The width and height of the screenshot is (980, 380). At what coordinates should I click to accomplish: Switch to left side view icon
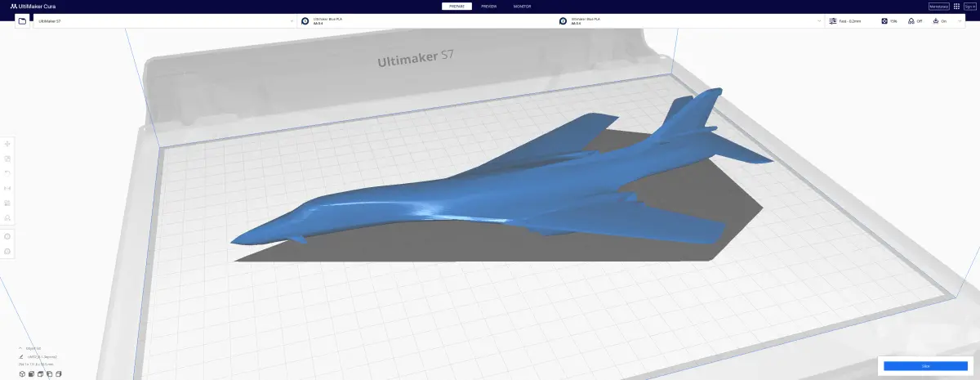click(x=49, y=374)
